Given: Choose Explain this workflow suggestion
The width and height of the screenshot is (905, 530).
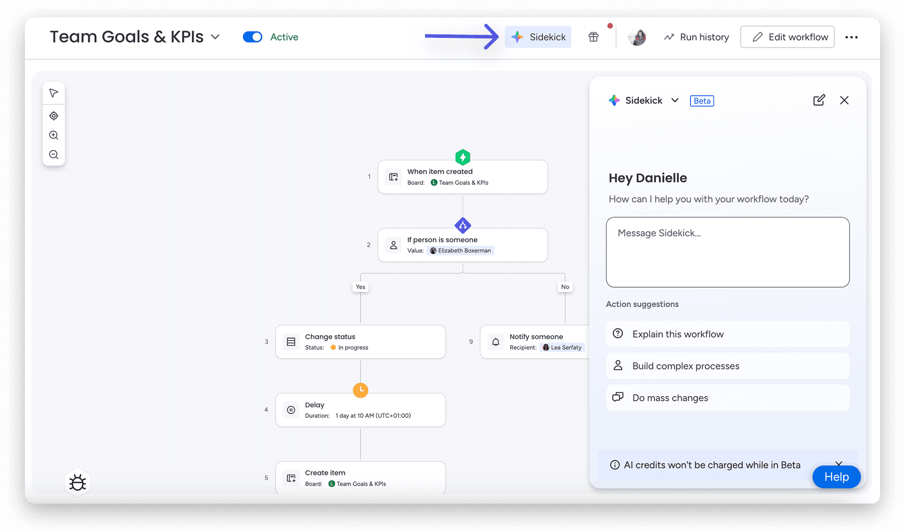Looking at the screenshot, I should (x=727, y=334).
